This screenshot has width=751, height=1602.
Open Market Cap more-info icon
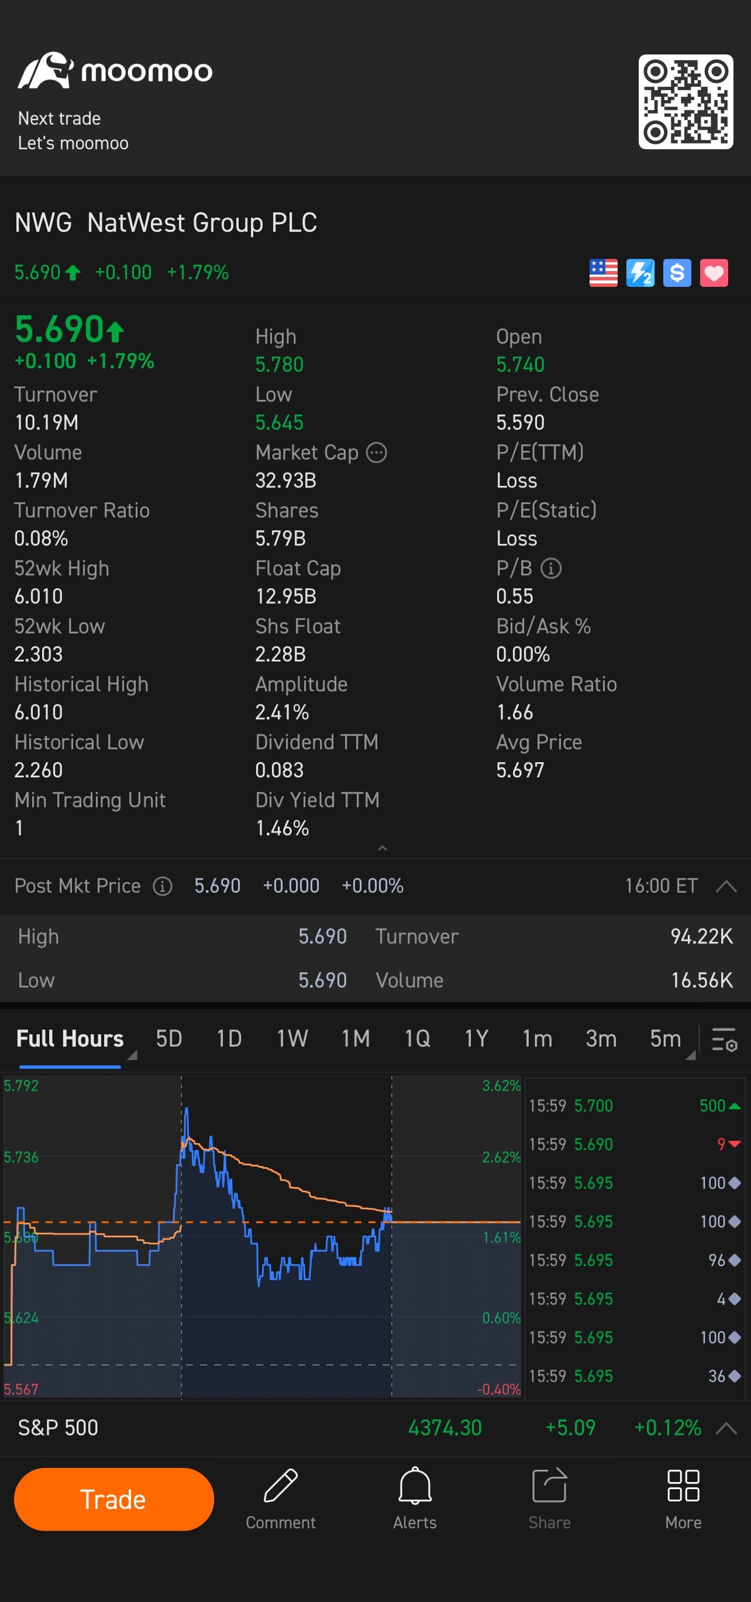[x=376, y=453]
